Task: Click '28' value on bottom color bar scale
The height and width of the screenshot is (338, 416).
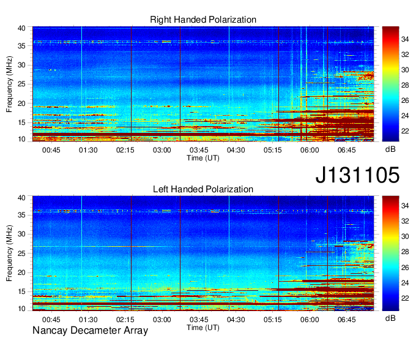Action: (405, 252)
